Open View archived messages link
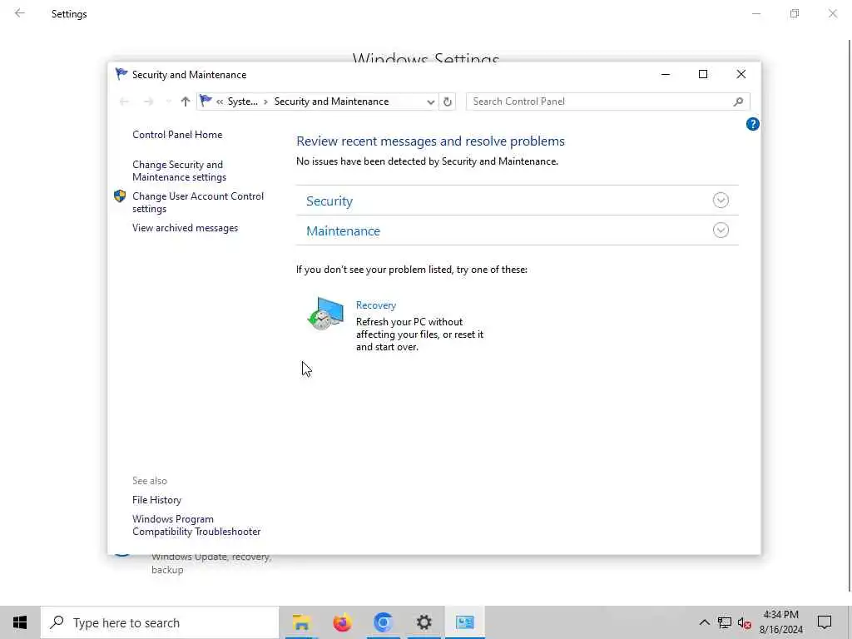This screenshot has height=639, width=852. point(185,228)
